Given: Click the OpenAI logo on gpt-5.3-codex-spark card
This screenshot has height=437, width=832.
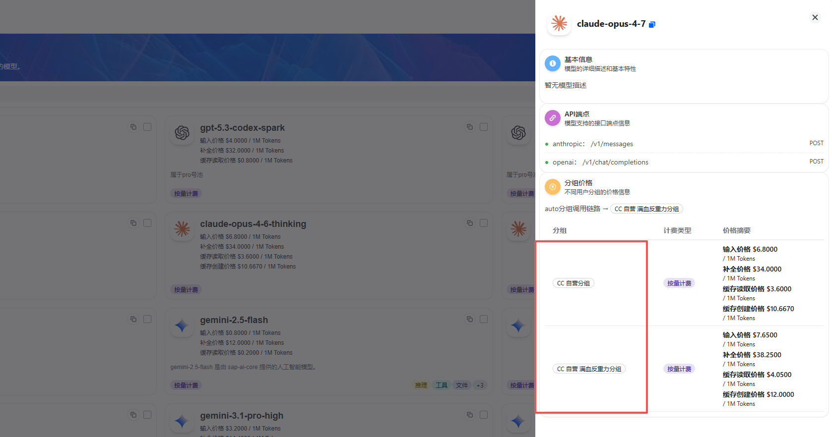Looking at the screenshot, I should [182, 133].
